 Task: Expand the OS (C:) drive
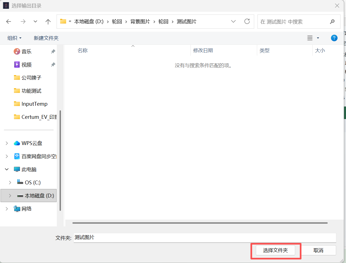pyautogui.click(x=10, y=182)
